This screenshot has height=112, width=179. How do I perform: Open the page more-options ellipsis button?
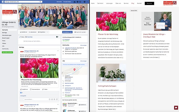point(48,32)
